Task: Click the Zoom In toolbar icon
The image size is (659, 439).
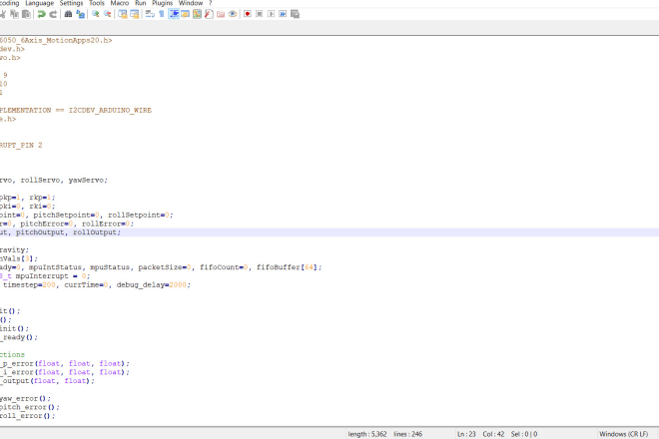Action: coord(95,15)
